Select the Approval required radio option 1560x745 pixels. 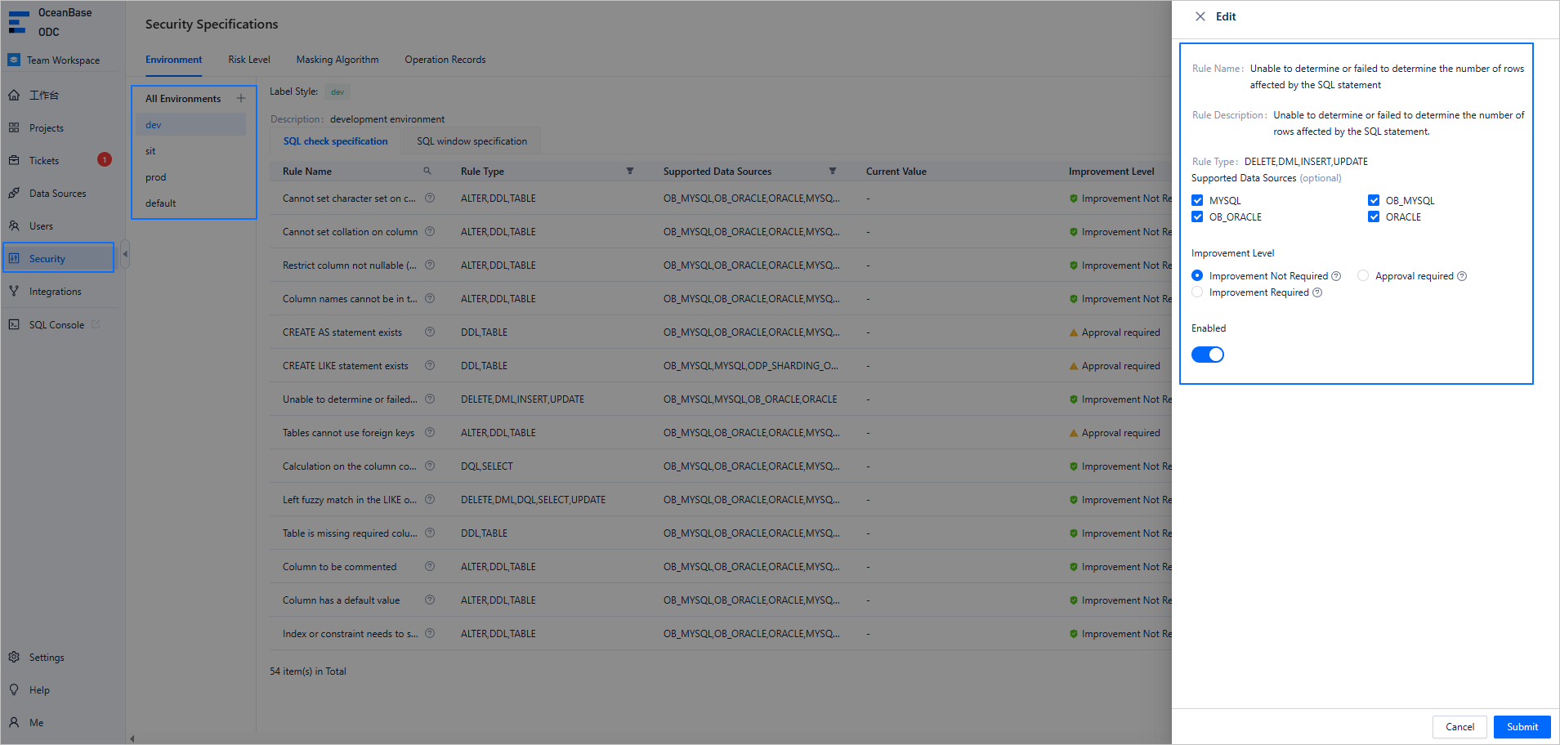1363,276
